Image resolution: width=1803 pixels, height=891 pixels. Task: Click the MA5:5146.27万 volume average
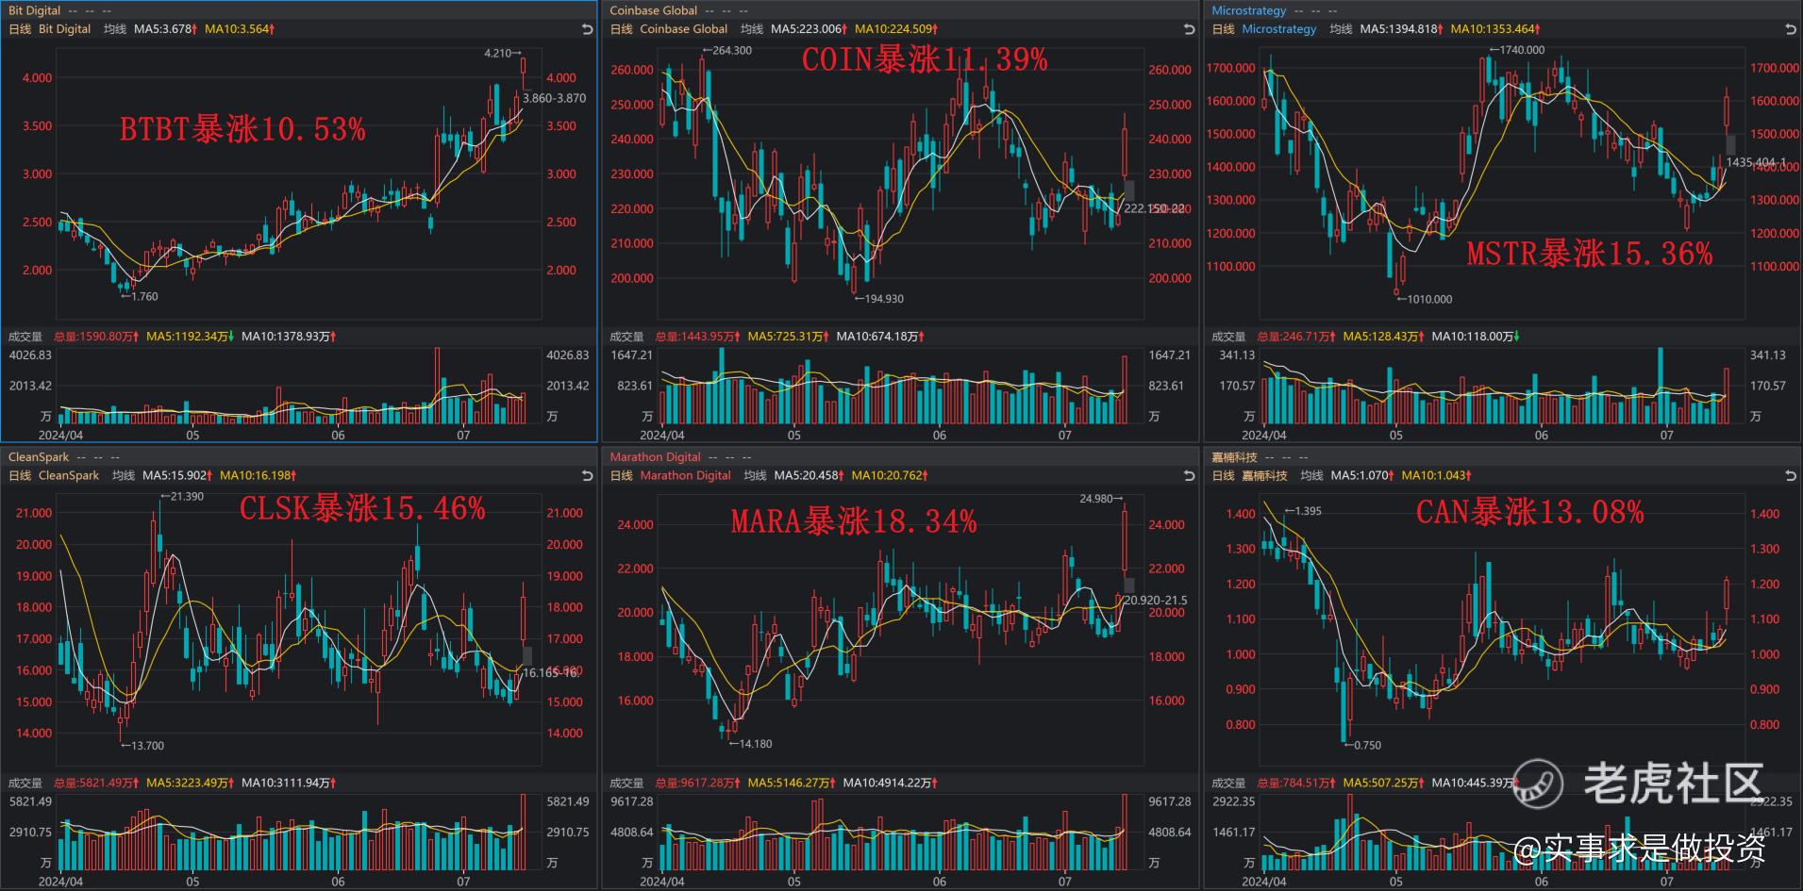point(793,784)
